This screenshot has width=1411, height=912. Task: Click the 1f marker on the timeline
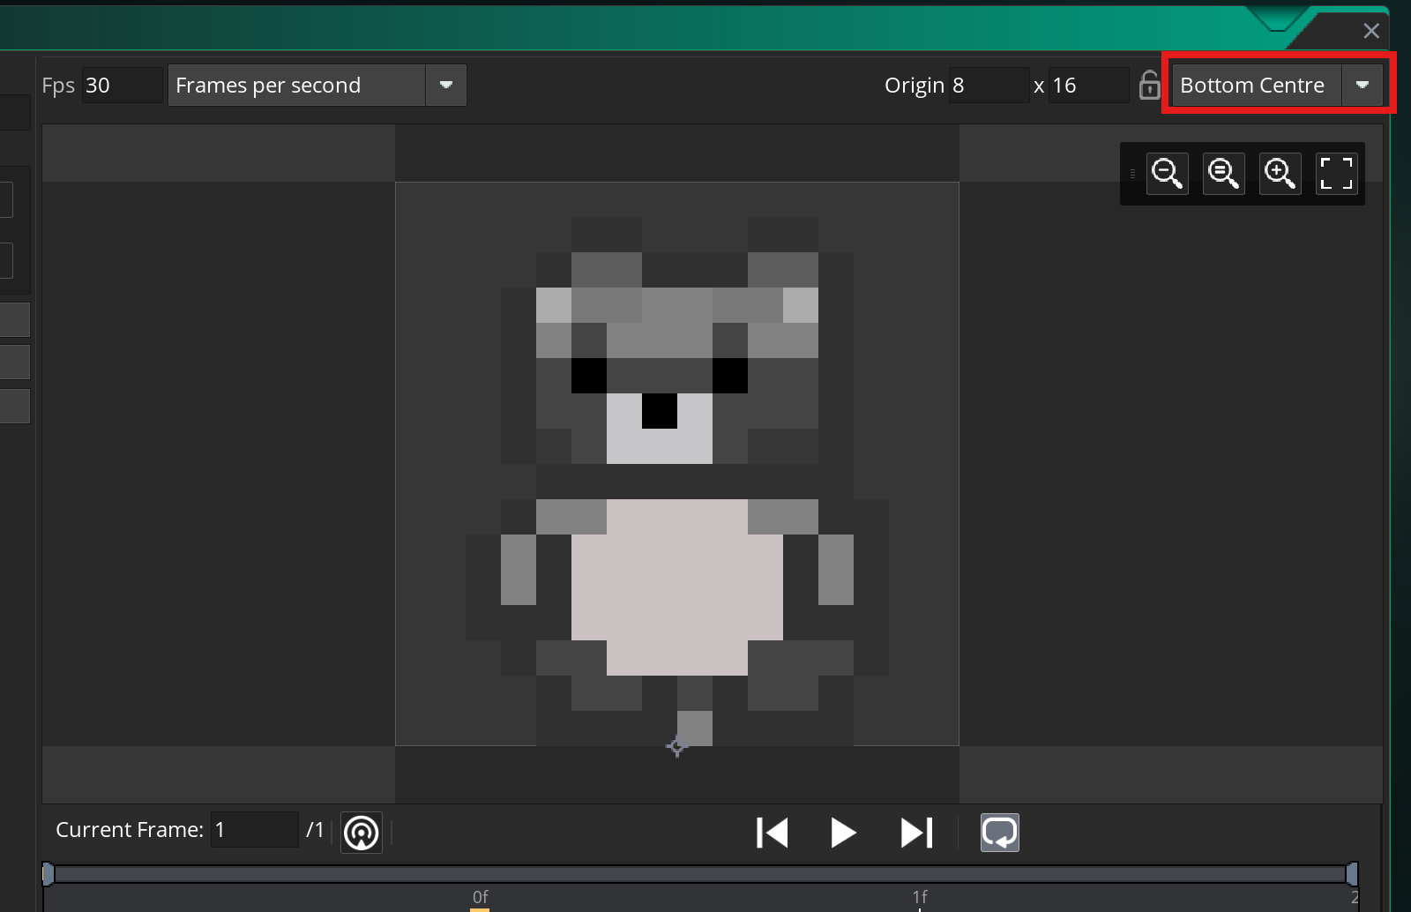tap(920, 897)
